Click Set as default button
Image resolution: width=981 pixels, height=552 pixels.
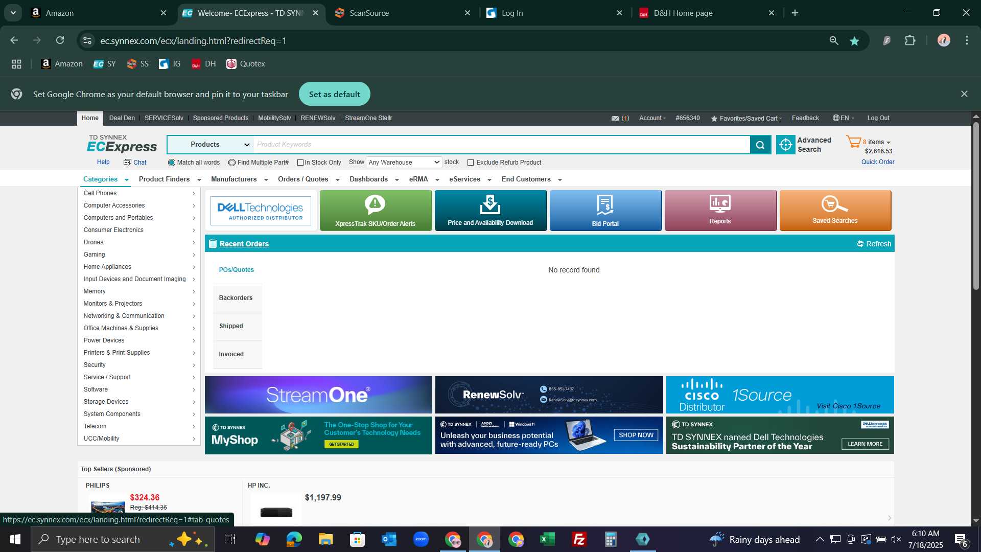335,94
